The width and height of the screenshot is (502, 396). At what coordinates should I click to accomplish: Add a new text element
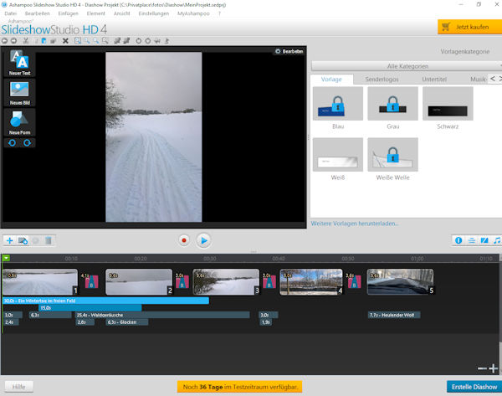tap(19, 63)
